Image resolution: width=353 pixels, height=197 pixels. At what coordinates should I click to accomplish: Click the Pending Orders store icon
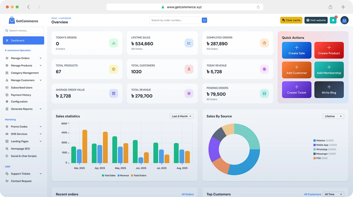(264, 94)
